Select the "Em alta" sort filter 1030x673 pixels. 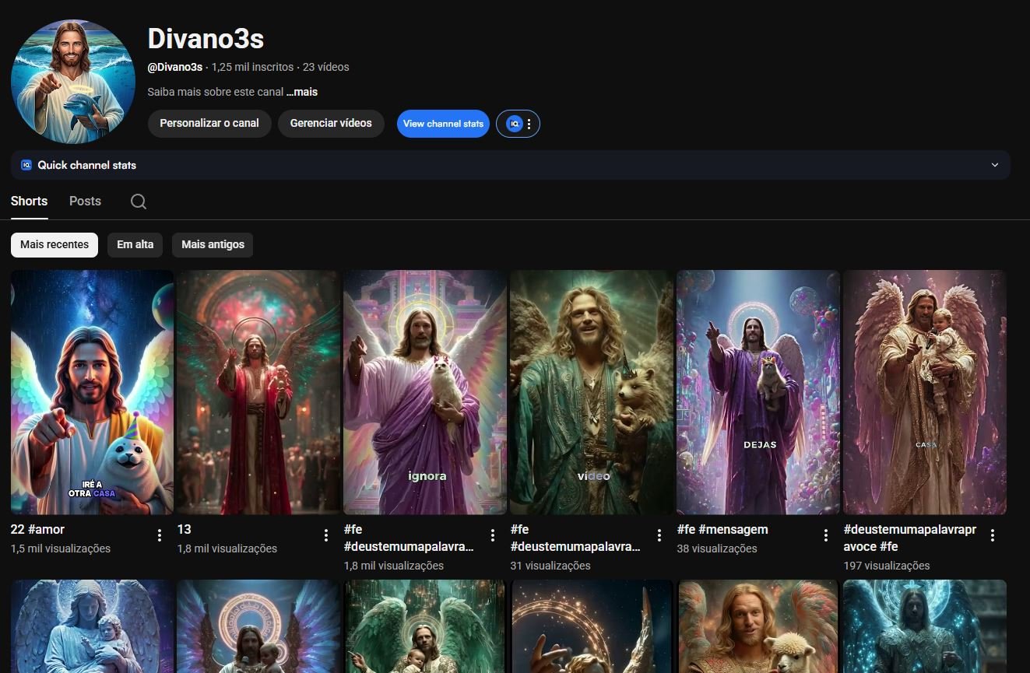click(135, 244)
